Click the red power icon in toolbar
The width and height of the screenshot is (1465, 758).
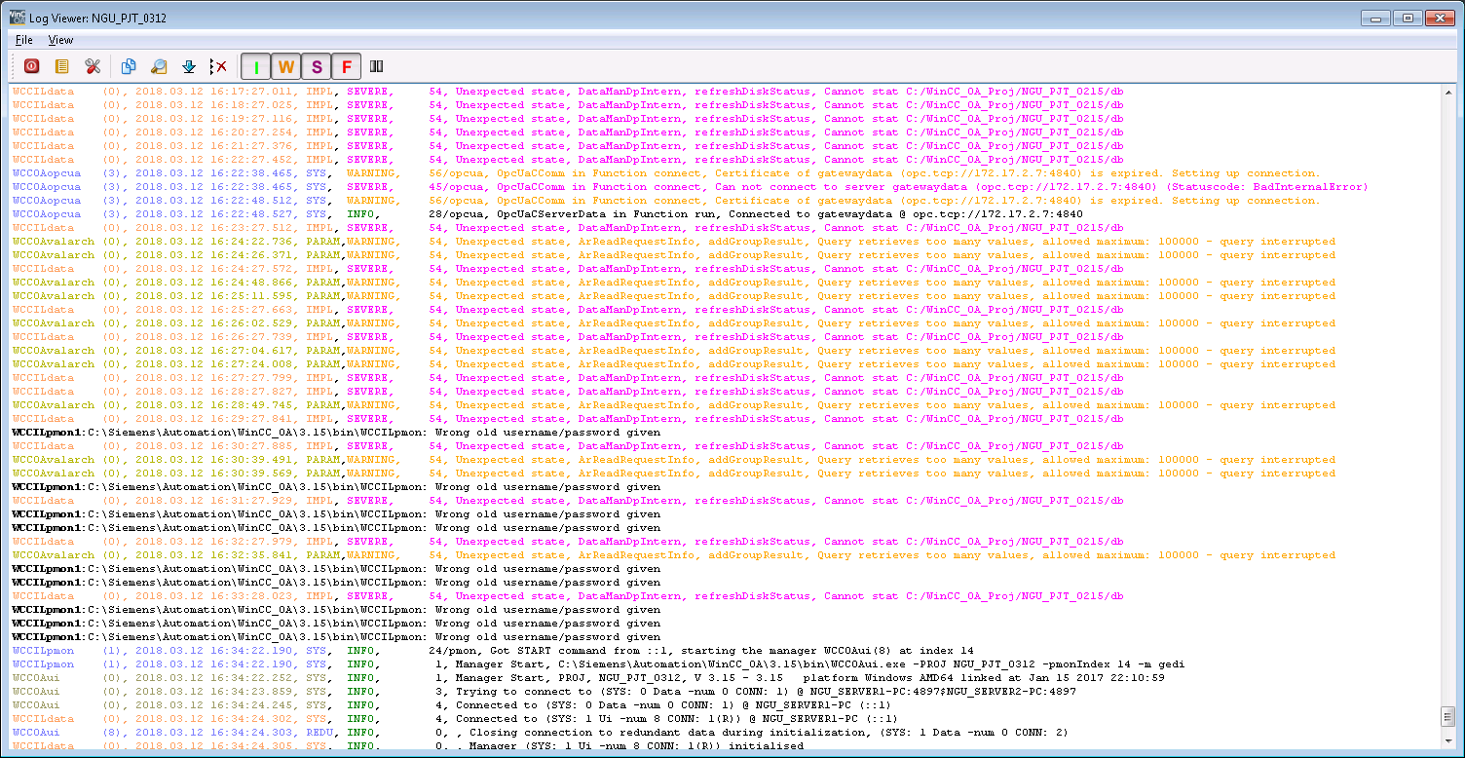point(31,66)
